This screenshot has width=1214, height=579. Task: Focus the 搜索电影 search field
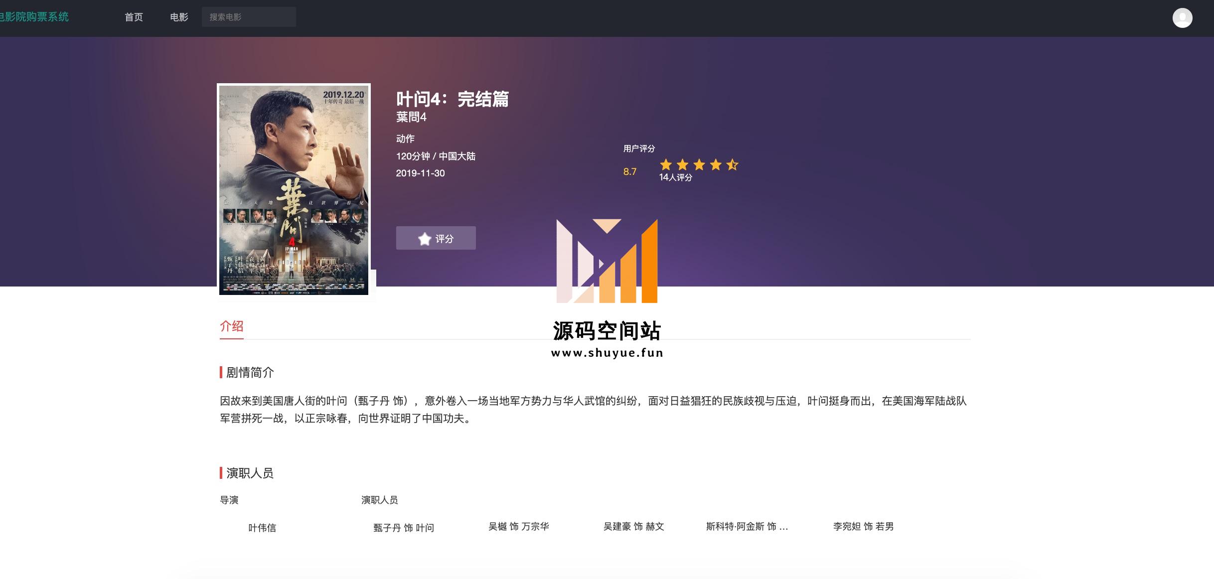[249, 17]
